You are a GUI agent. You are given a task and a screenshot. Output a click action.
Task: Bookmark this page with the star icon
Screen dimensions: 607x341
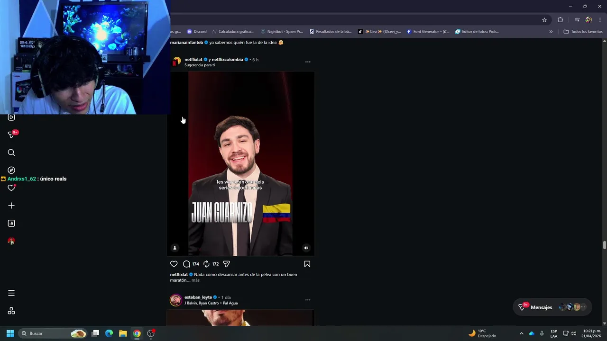point(544,20)
